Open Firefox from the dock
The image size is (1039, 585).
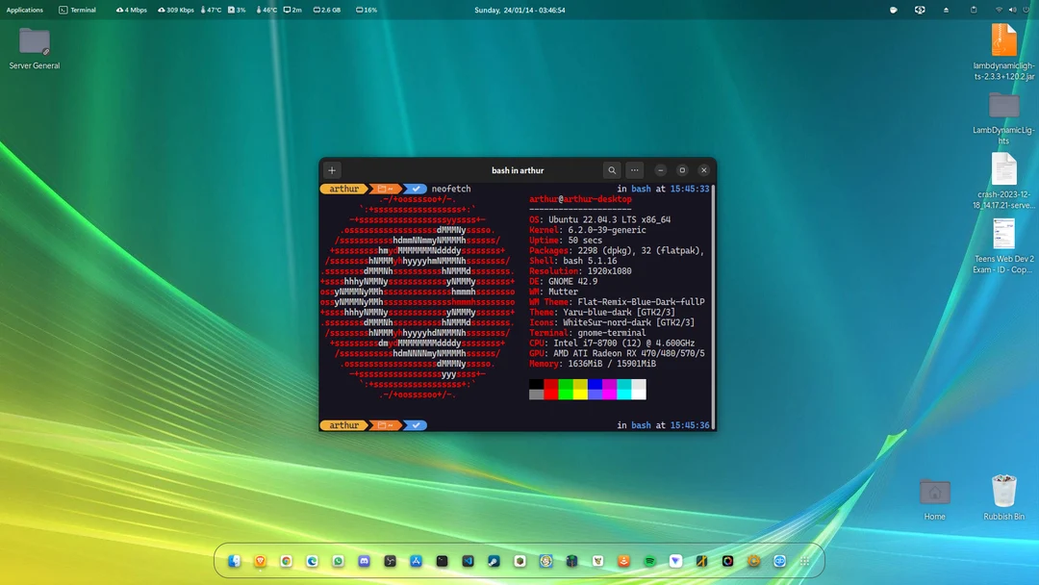pyautogui.click(x=260, y=561)
